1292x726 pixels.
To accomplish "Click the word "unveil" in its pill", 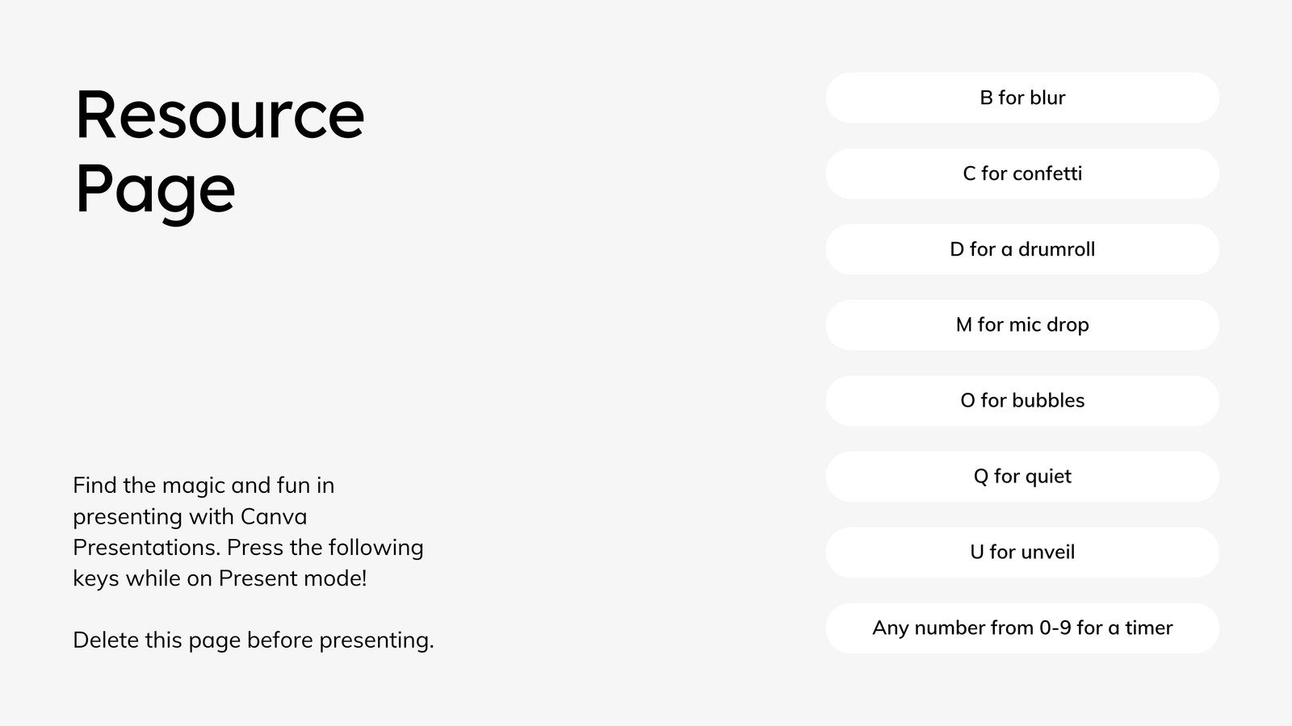I will coord(1048,553).
